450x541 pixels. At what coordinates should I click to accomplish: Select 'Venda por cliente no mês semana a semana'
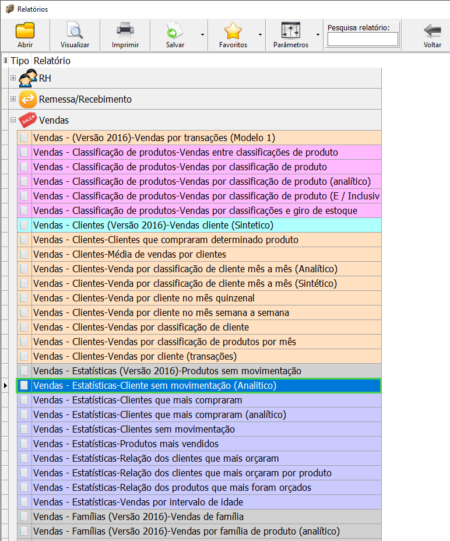coord(199,312)
